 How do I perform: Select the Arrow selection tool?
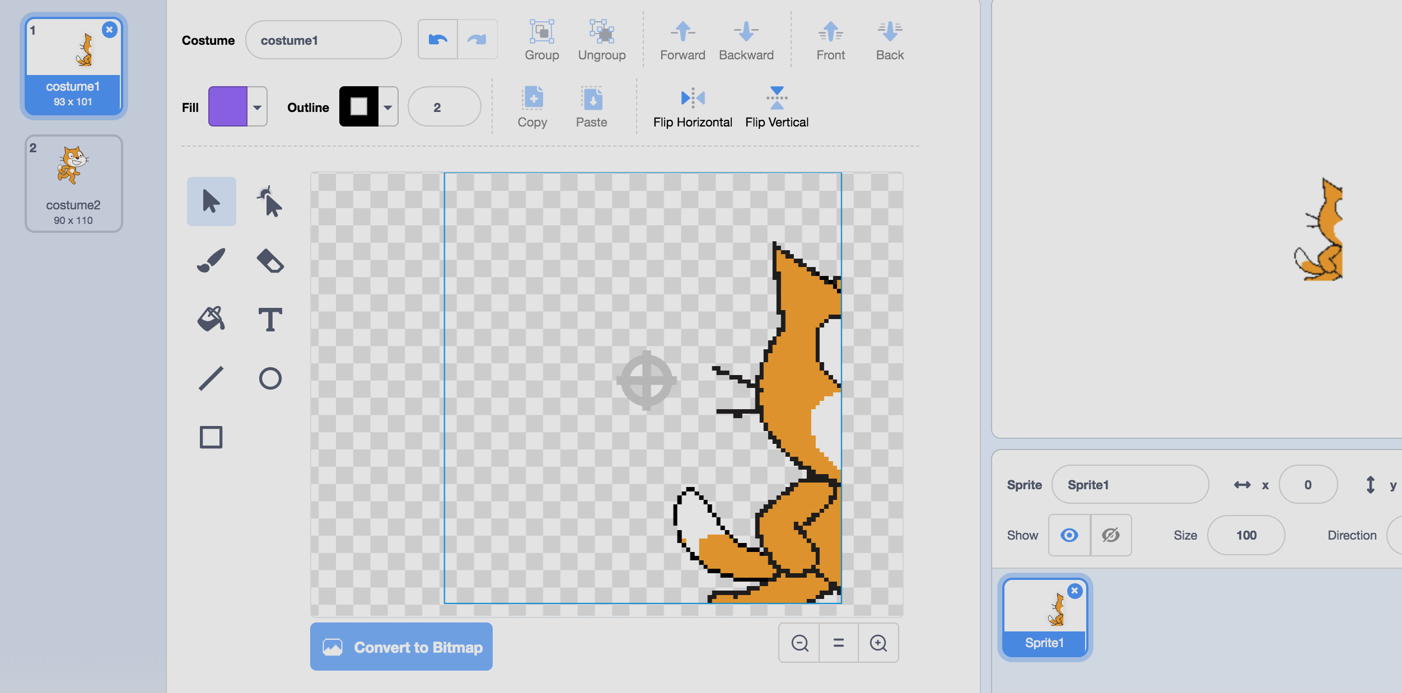[211, 202]
